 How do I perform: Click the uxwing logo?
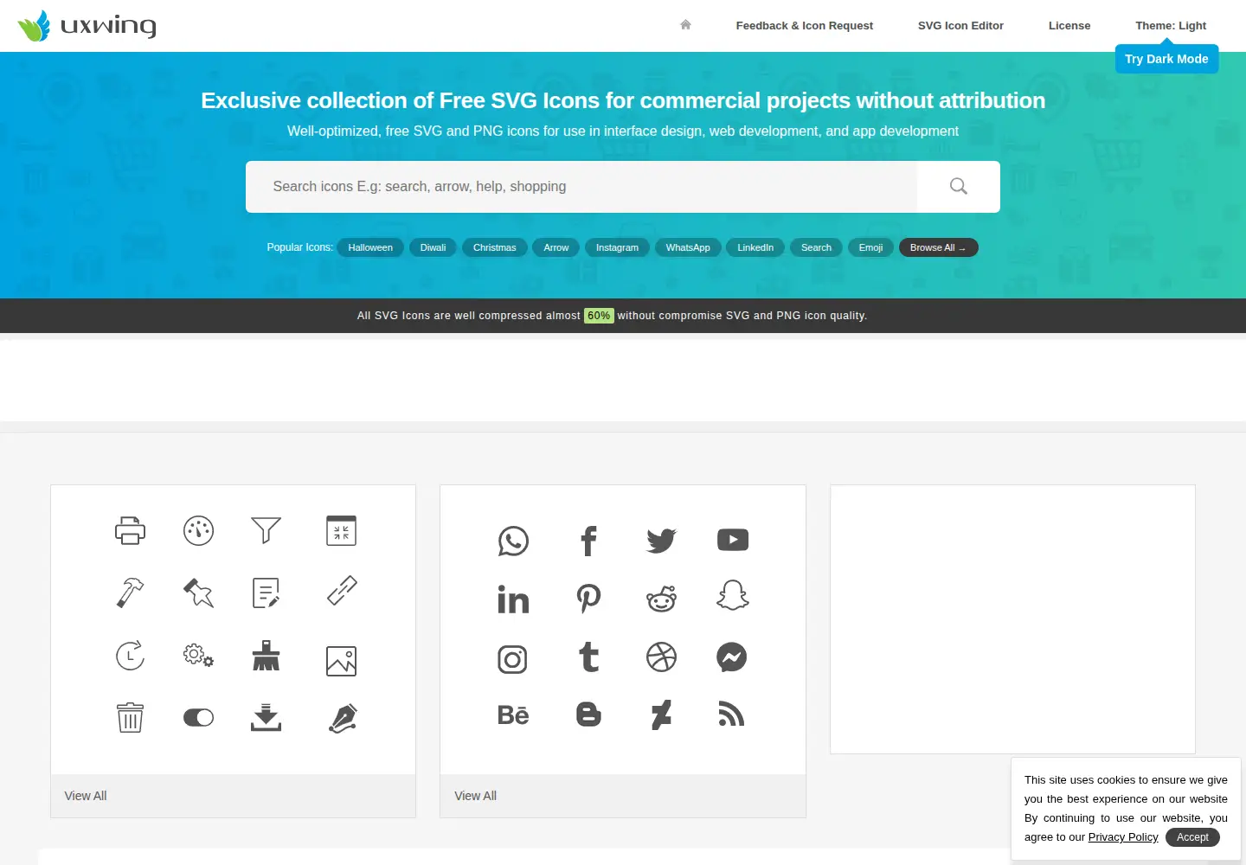tap(87, 26)
